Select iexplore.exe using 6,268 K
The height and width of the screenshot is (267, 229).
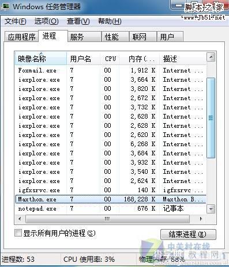coord(111,144)
